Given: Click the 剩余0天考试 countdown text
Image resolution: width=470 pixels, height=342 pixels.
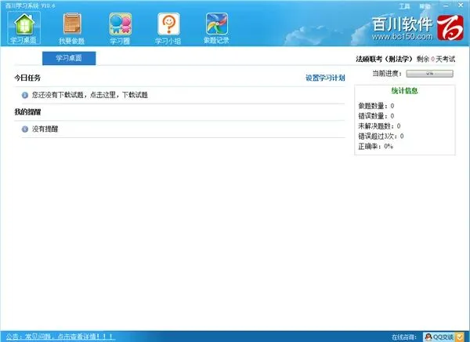Looking at the screenshot, I should 436,59.
